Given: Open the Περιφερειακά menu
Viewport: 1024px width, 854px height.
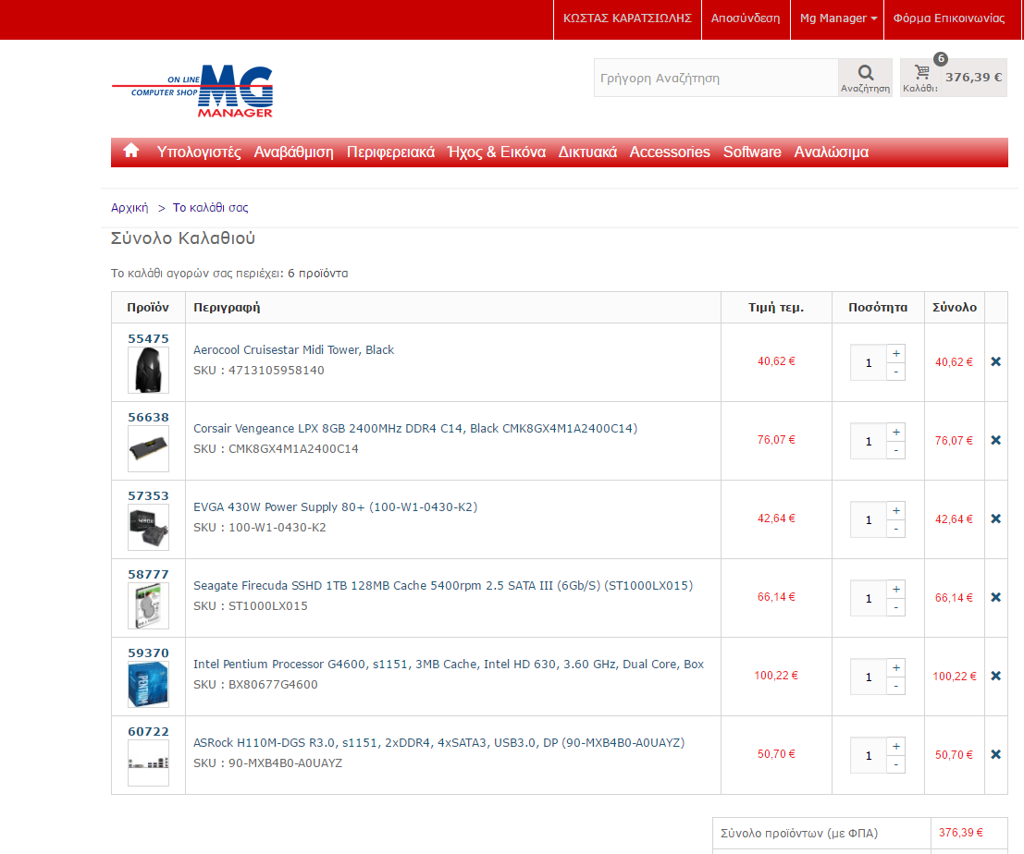Looking at the screenshot, I should pos(390,152).
